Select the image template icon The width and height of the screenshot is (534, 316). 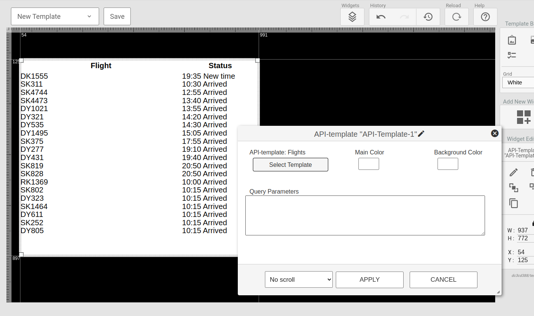pyautogui.click(x=511, y=40)
